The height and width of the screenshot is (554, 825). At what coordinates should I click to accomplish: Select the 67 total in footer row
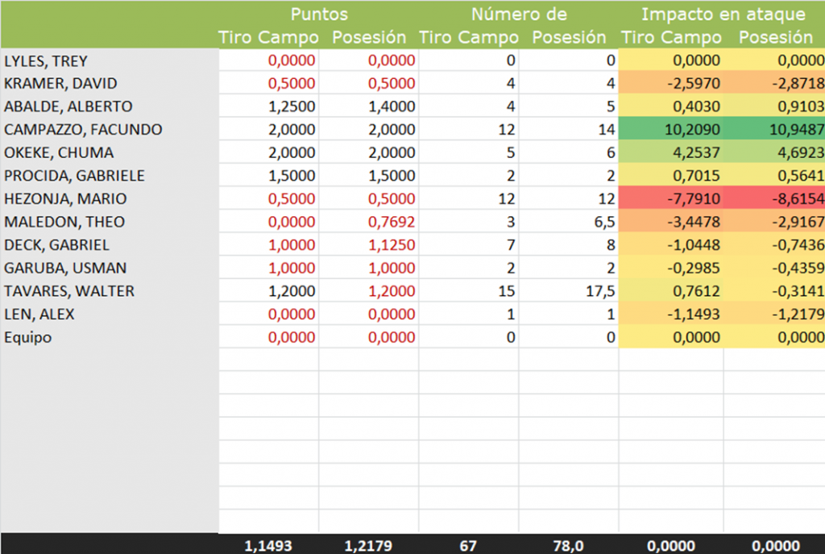[x=469, y=546]
